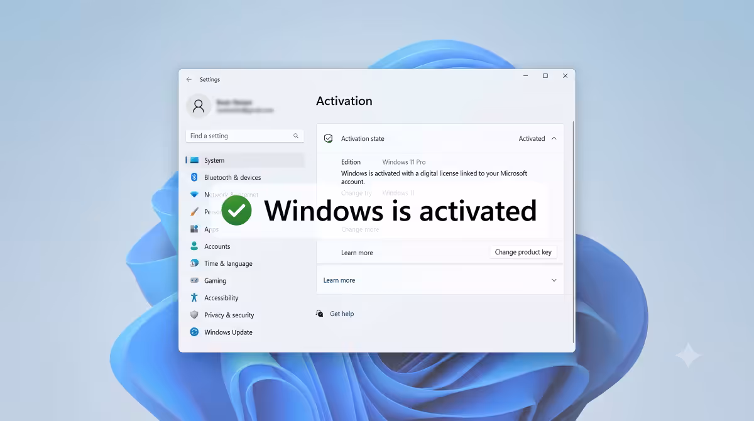Click the back arrow in Settings
Viewport: 754px width, 421px height.
189,80
